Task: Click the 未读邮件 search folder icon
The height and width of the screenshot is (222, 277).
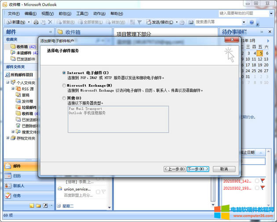Action: [x=13, y=53]
